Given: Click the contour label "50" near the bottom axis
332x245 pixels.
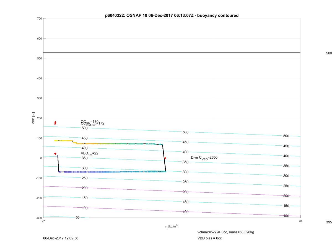Looking at the screenshot, I should point(77,218).
